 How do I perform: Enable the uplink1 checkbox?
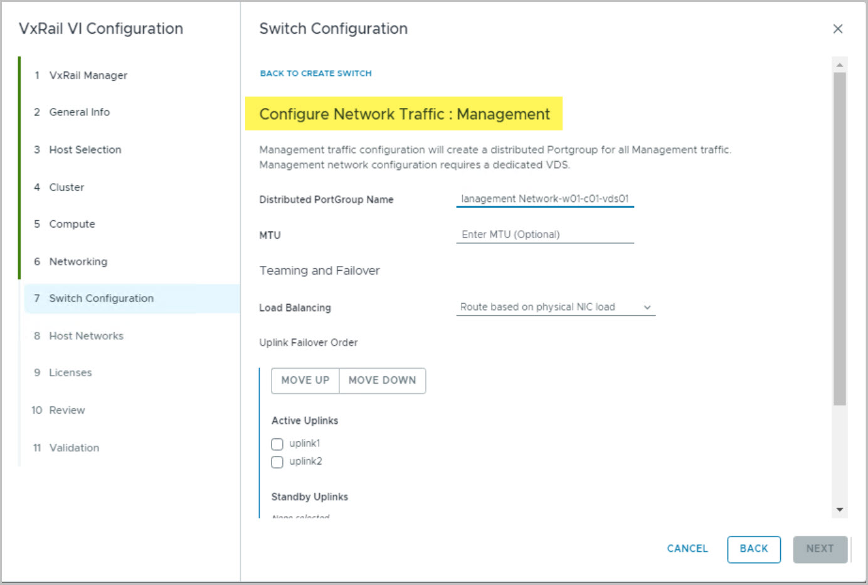click(x=277, y=444)
